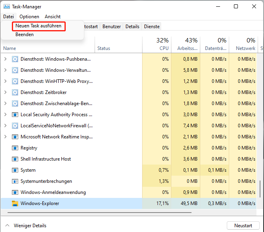
Task: Click the Windows-Anmeldeanwendung icon
Action: (15, 192)
